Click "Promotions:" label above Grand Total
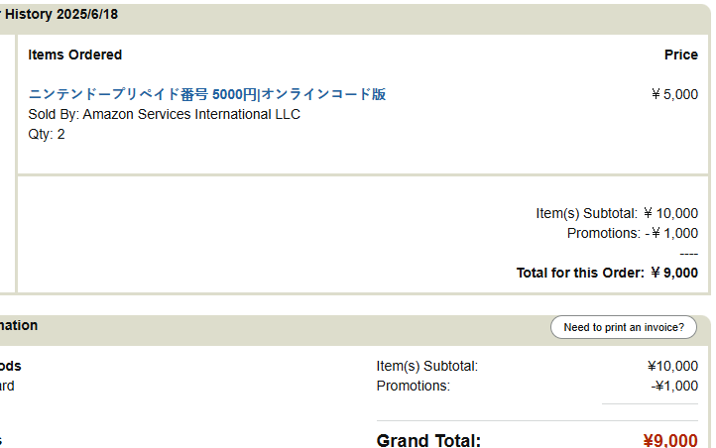The image size is (716, 448). (414, 386)
